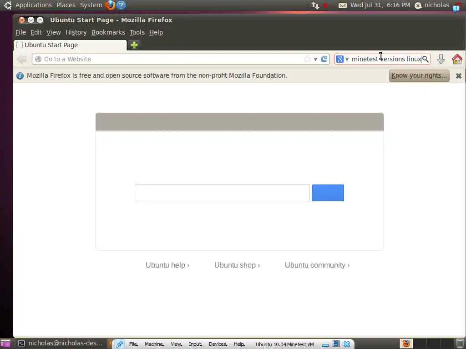The height and width of the screenshot is (349, 466).
Task: Open VirtualBox File menu on mini toolbar
Action: [134, 344]
